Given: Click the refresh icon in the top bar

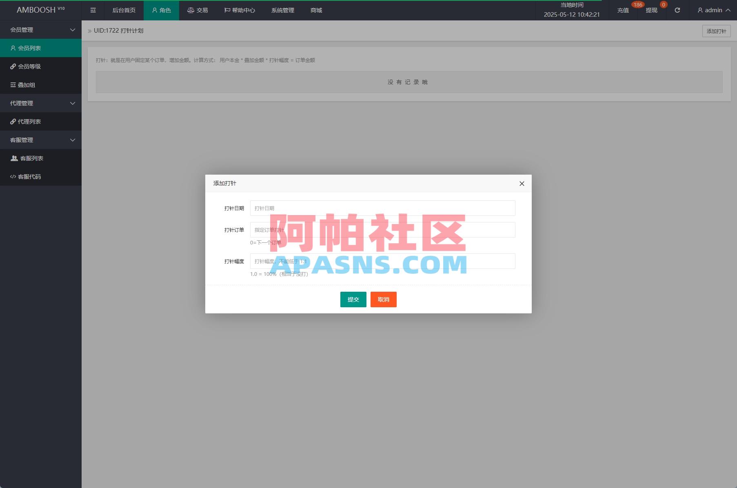Looking at the screenshot, I should [677, 10].
